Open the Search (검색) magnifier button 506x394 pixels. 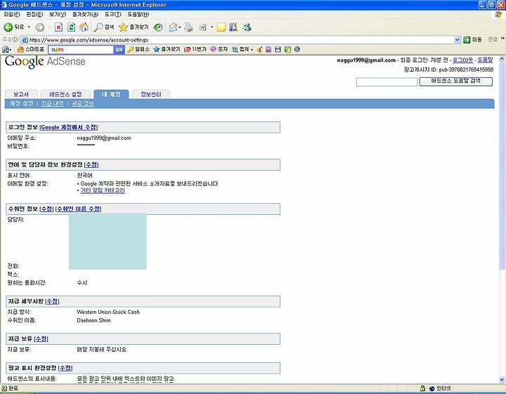[x=103, y=27]
